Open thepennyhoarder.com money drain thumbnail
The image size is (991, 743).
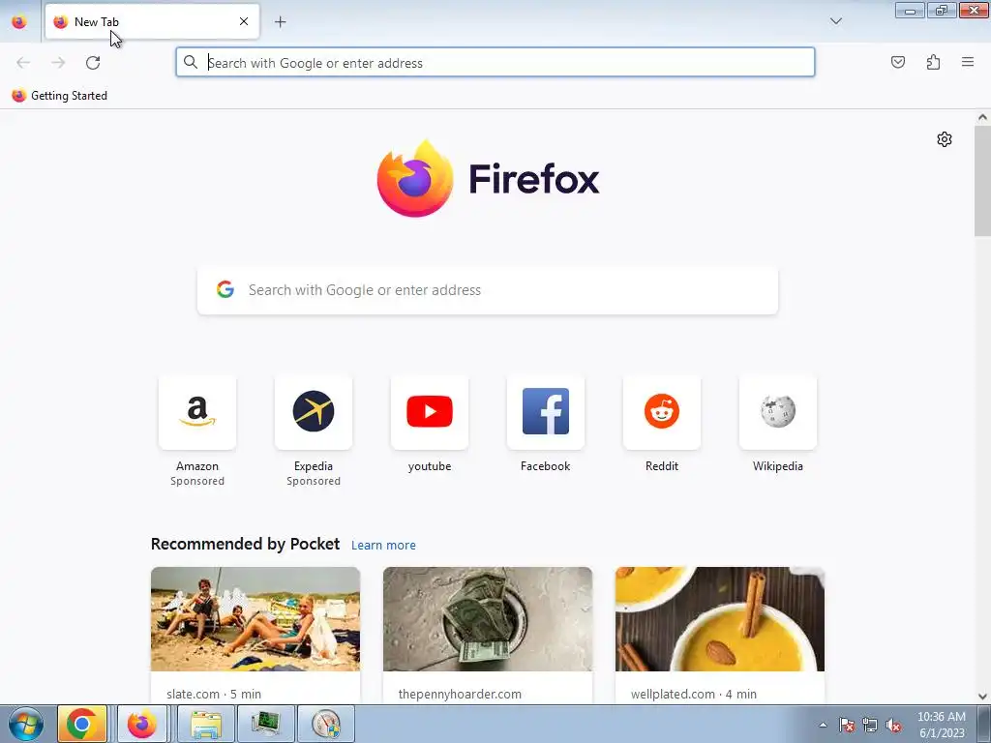(488, 619)
